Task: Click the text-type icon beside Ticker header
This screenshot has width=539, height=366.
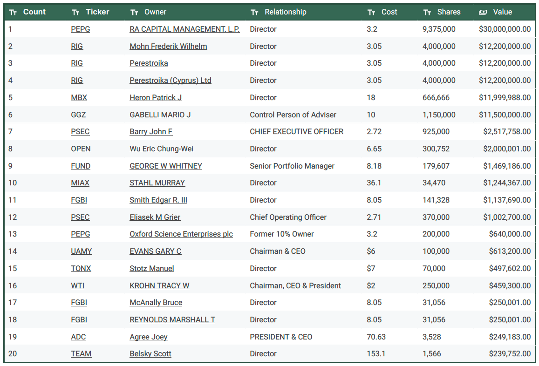Action: 76,13
